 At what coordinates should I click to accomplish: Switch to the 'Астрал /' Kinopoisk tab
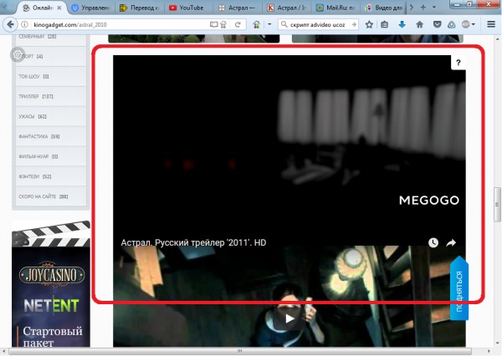[286, 8]
